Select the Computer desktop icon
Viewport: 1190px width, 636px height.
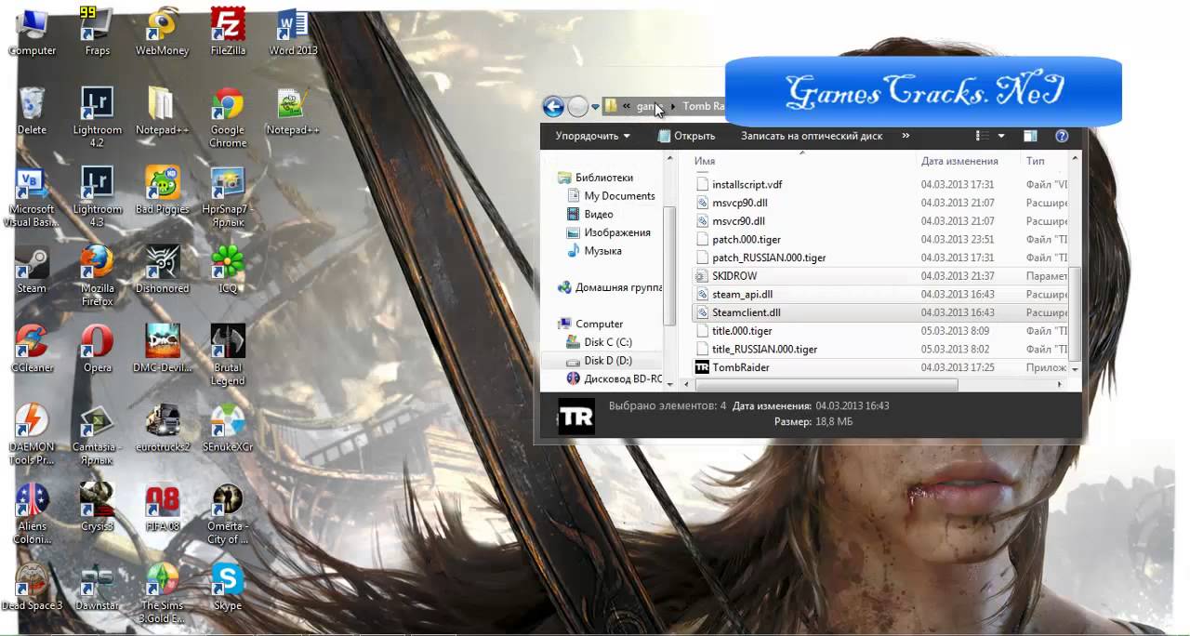pyautogui.click(x=32, y=32)
